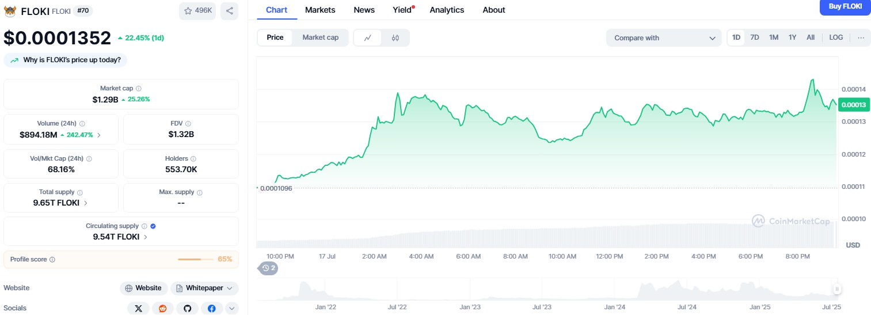Open the GitHub social link
This screenshot has height=315, width=871.
pos(187,309)
